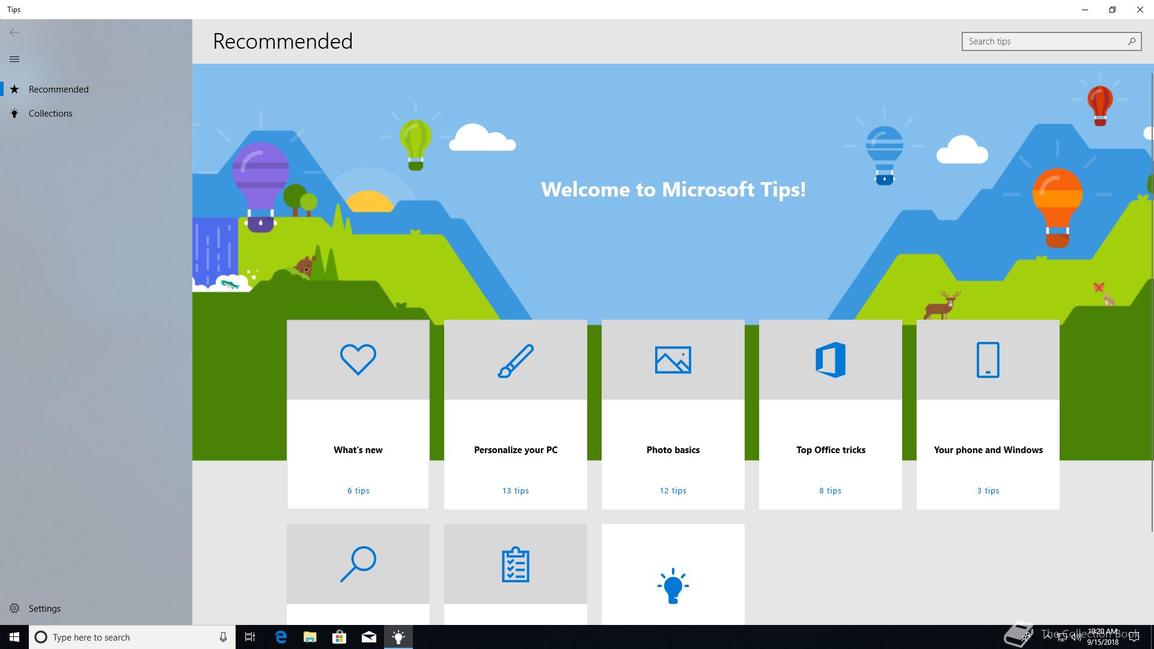Click the volume icon in system tray
The image size is (1154, 649).
[x=1076, y=637]
